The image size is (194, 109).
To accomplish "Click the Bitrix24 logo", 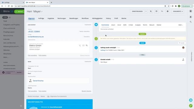I will click(x=8, y=11).
